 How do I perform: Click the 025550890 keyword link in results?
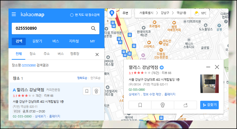tap(29, 65)
